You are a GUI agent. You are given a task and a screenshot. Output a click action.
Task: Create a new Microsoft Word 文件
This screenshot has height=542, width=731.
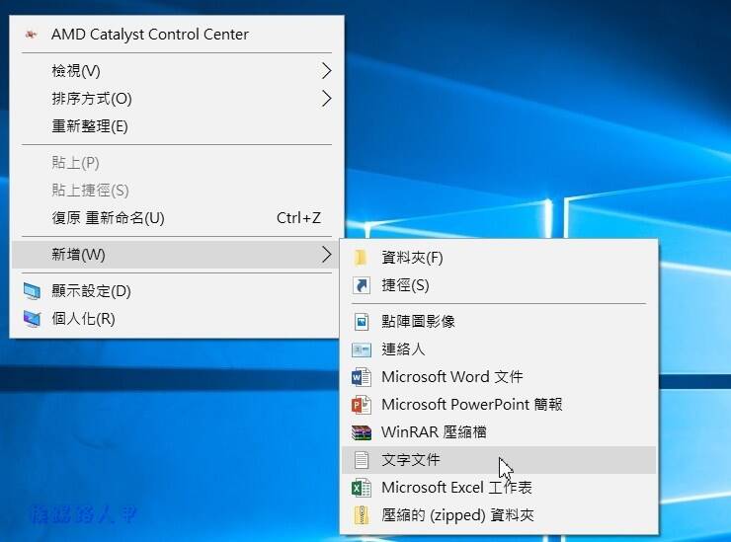click(499, 377)
